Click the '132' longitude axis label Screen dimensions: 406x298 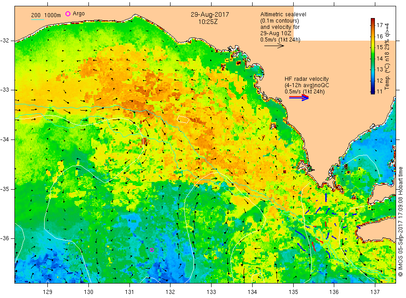(x=171, y=292)
